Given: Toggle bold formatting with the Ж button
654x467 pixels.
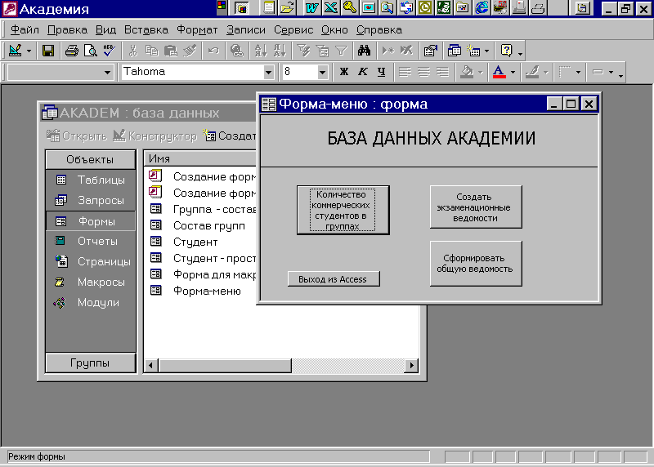Looking at the screenshot, I should coord(343,72).
